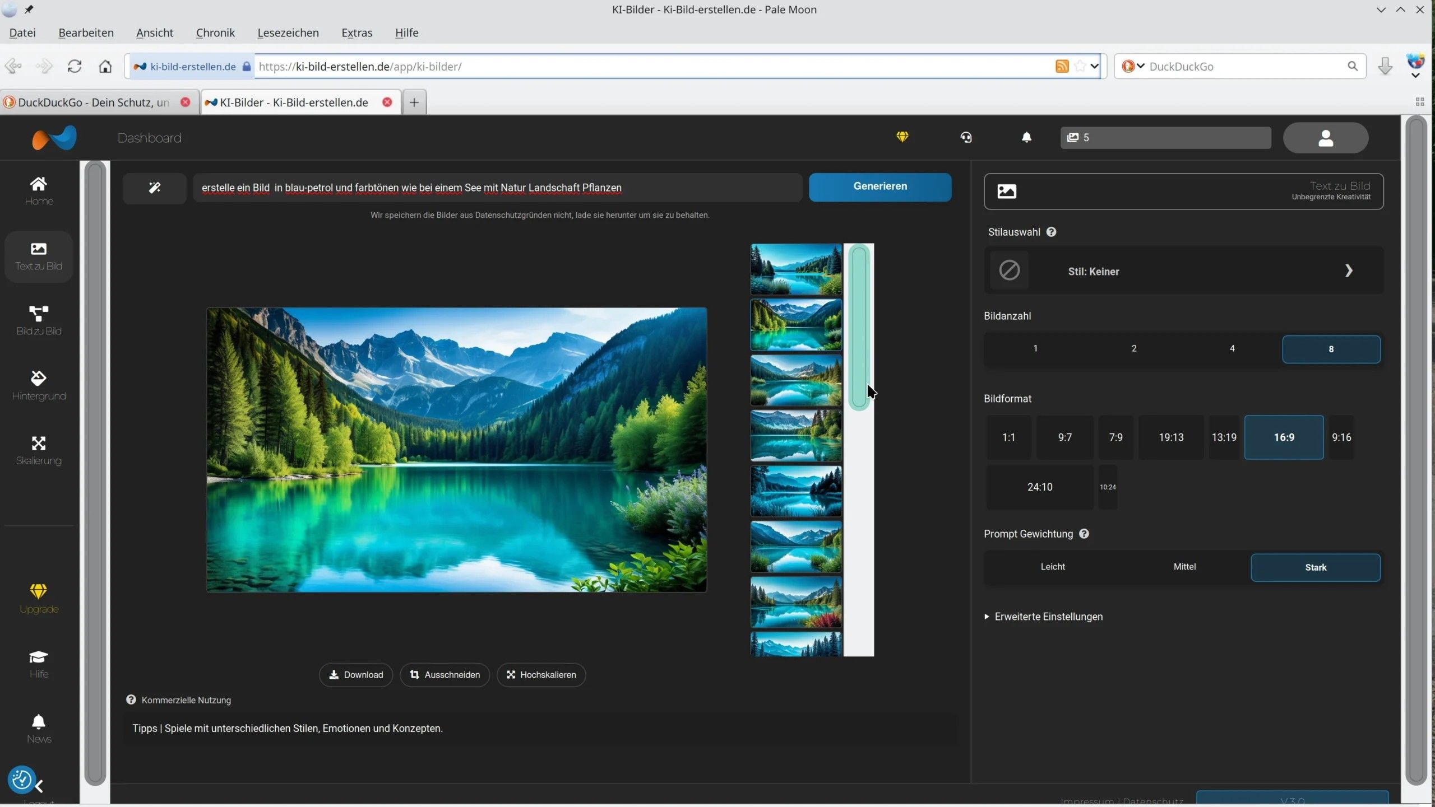
Task: Click the Stilauswahl help question mark
Action: pyautogui.click(x=1052, y=232)
